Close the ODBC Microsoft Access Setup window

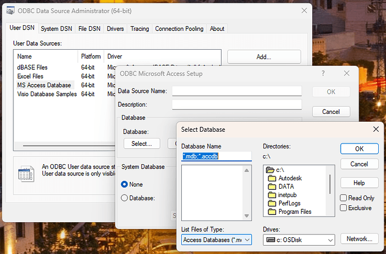[x=347, y=73]
